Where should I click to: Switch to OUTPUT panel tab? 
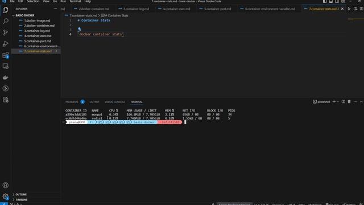pyautogui.click(x=94, y=102)
